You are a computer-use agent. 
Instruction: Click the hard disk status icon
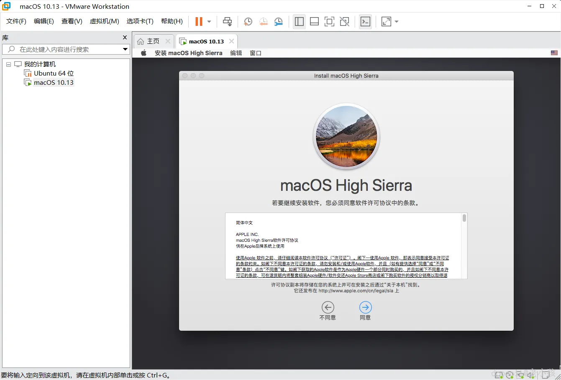click(x=499, y=375)
